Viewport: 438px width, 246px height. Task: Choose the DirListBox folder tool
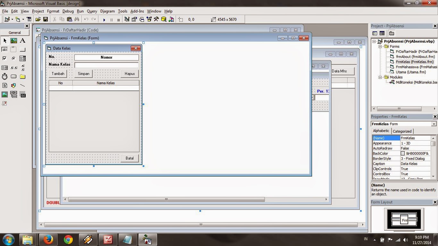(22, 77)
